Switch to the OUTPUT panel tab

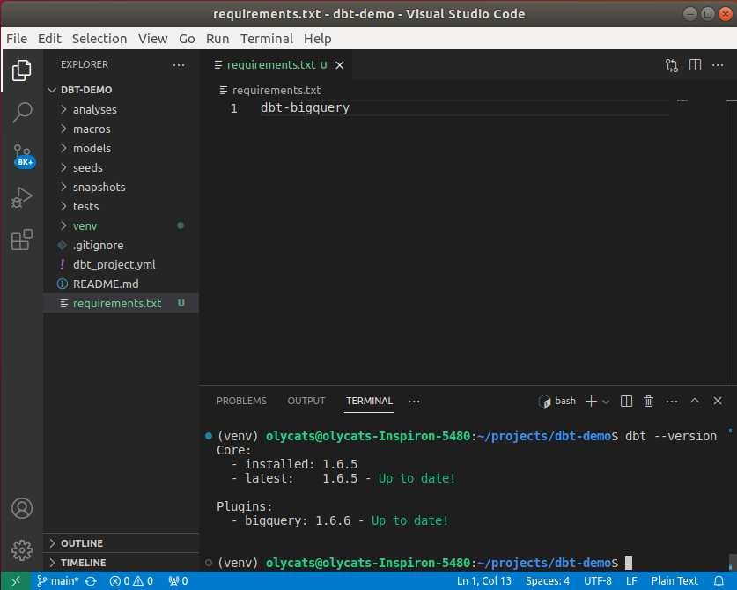(306, 401)
